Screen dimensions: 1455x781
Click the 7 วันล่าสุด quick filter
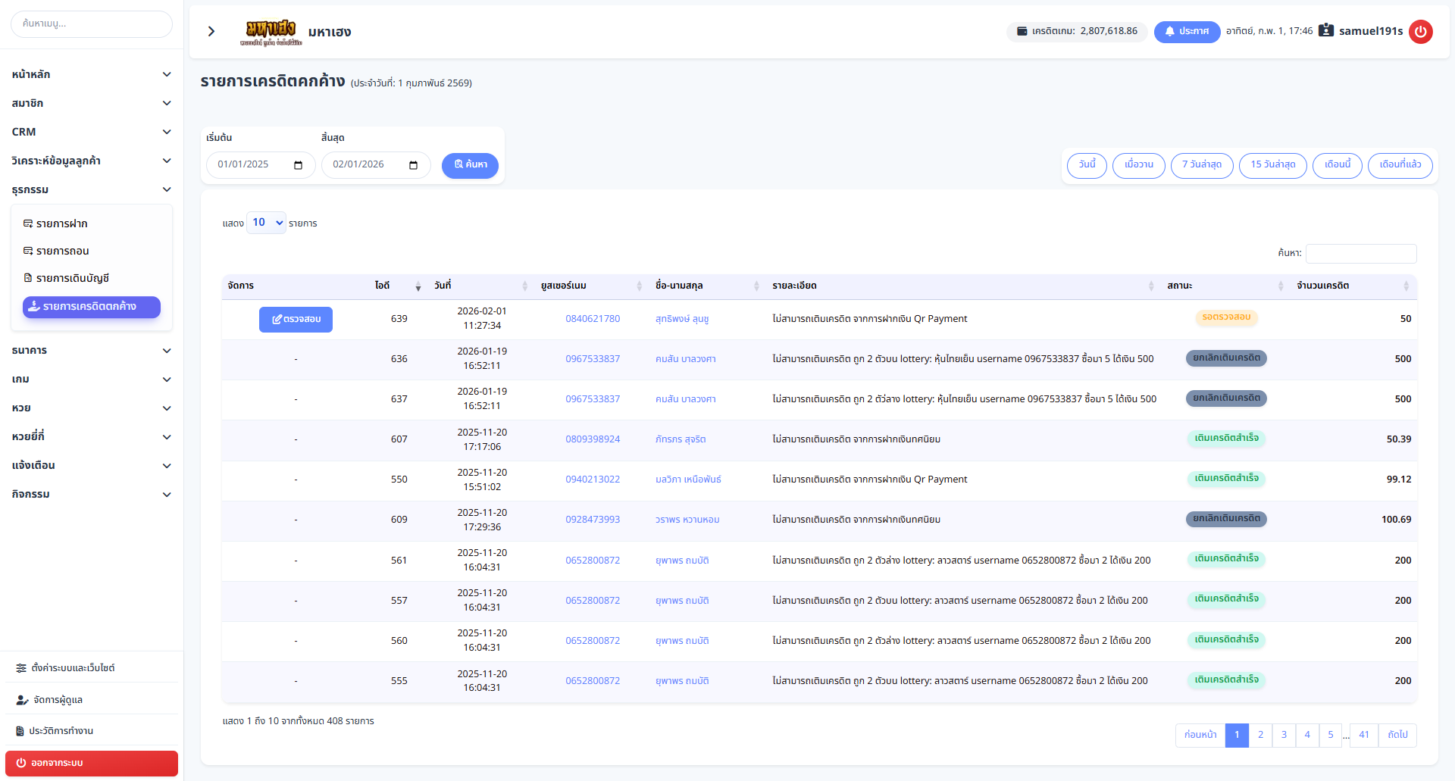pos(1201,165)
